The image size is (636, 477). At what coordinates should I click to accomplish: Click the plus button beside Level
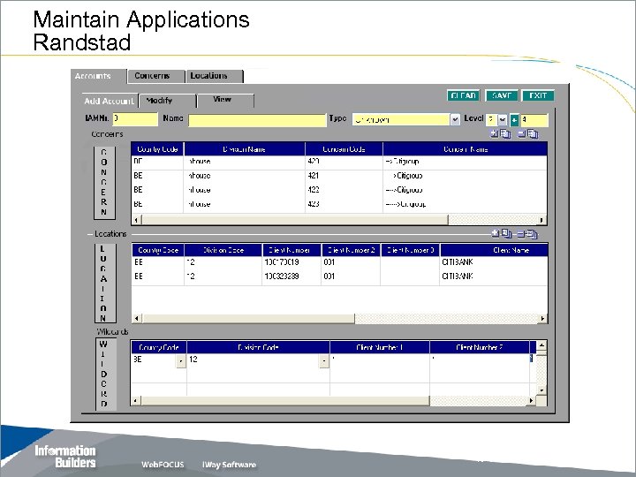point(513,119)
